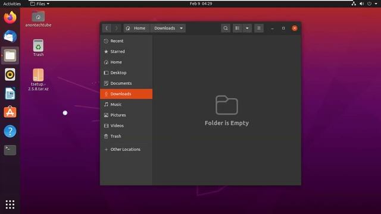Open Firefox from the dock
This screenshot has width=381, height=214.
pyautogui.click(x=10, y=17)
